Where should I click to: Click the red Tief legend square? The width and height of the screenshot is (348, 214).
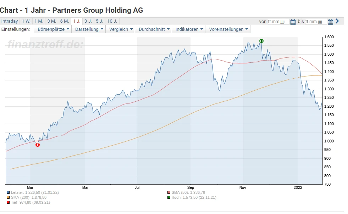(x=8, y=202)
